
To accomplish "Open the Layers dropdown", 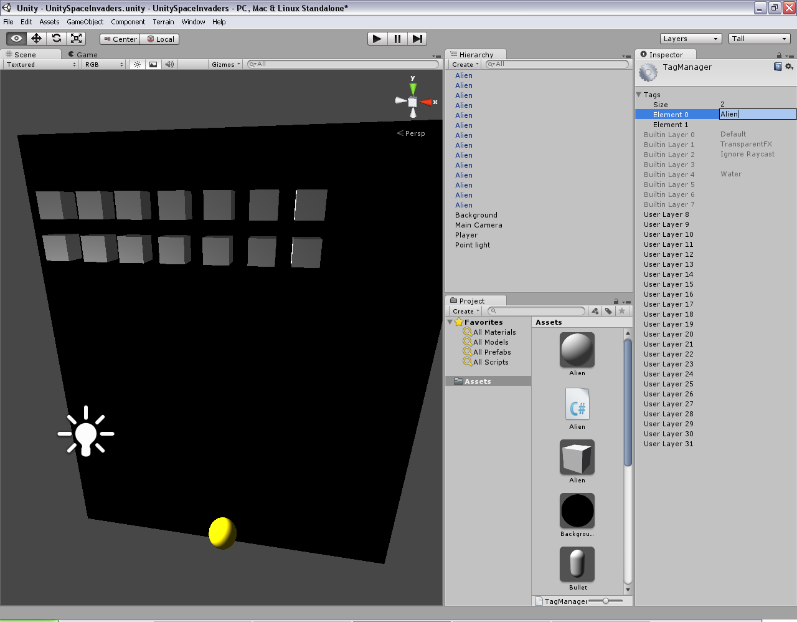I will [691, 38].
